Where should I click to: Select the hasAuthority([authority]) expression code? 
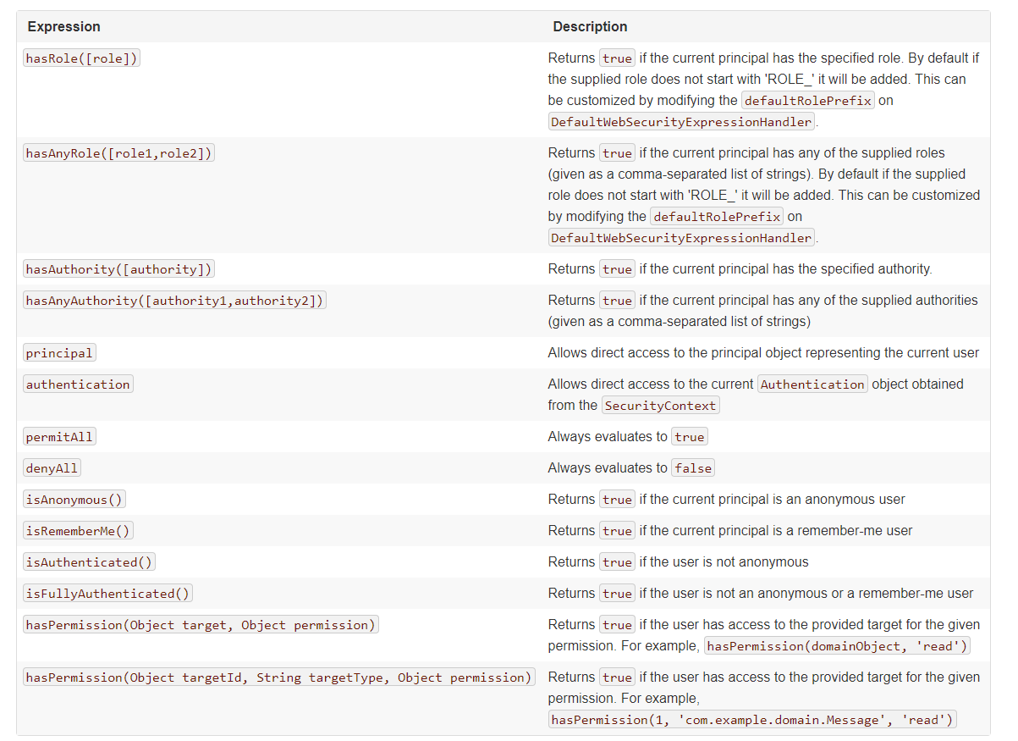tap(118, 269)
